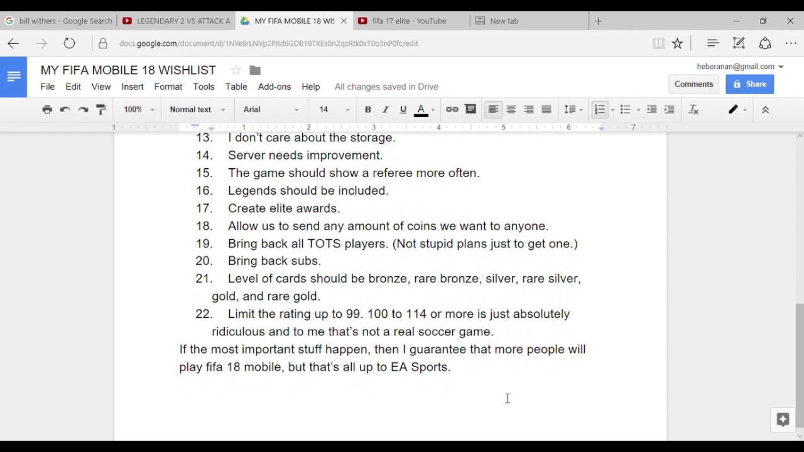Switch to the bill withers Google Search tab
This screenshot has height=452, width=804.
point(58,21)
